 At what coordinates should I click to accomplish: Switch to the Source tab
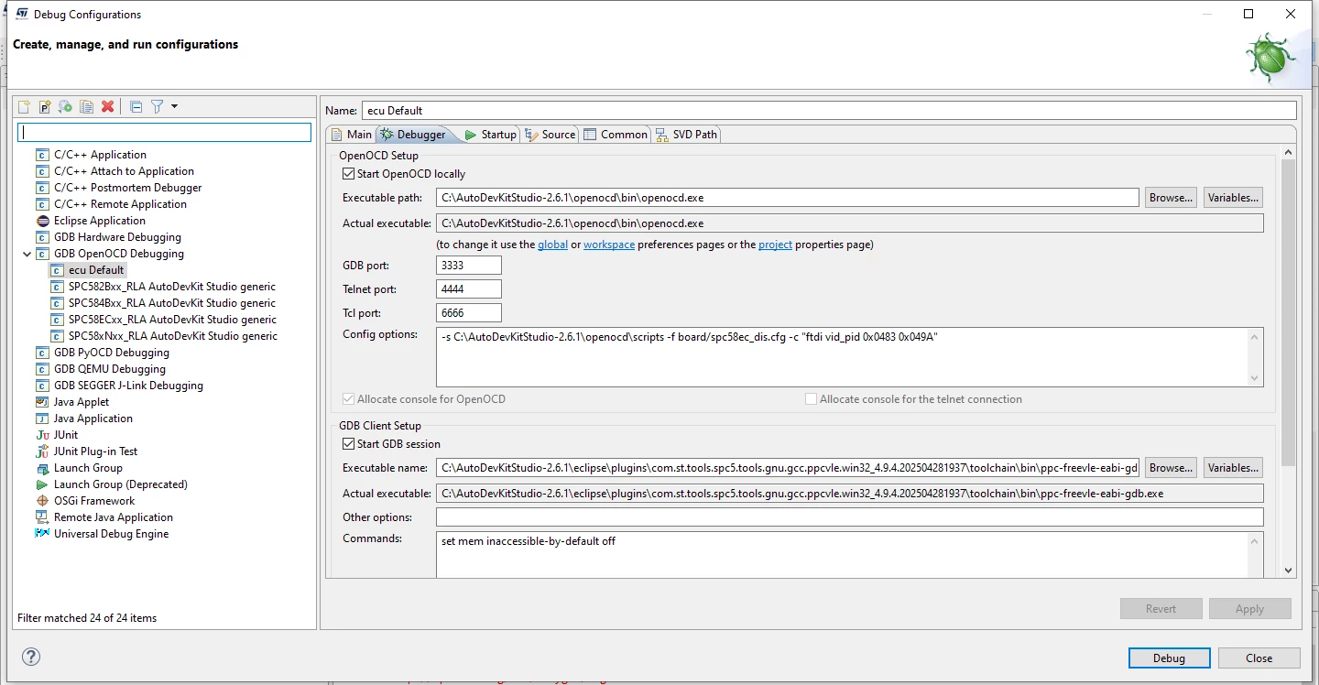(x=550, y=135)
